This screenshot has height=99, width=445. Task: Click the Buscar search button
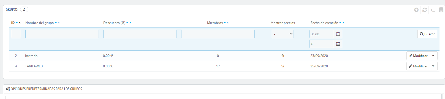click(427, 34)
